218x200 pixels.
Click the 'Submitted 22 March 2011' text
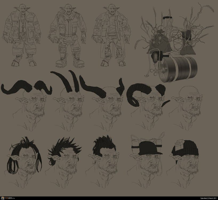pyautogui.click(x=204, y=198)
